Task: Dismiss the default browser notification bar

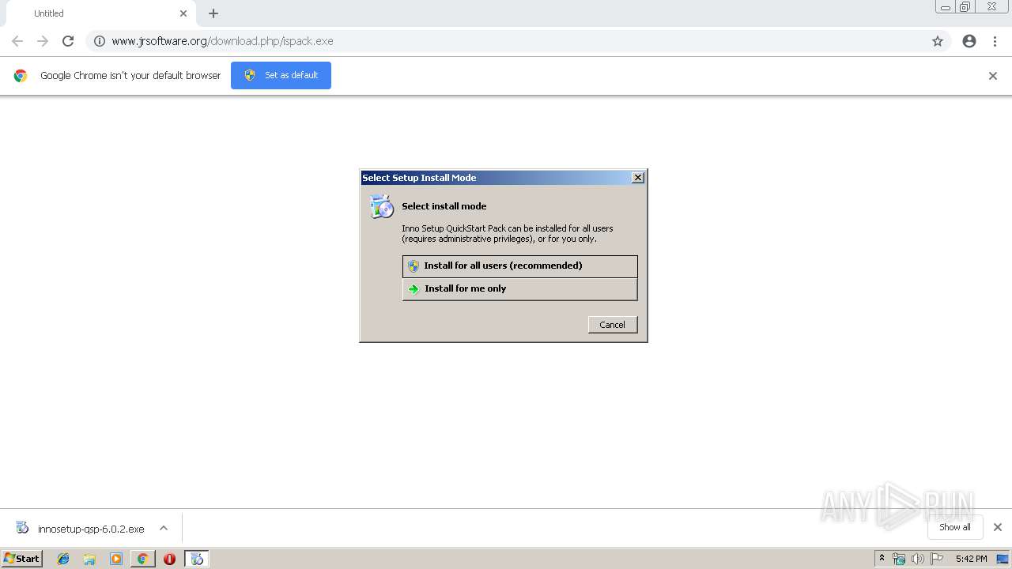Action: 993,76
